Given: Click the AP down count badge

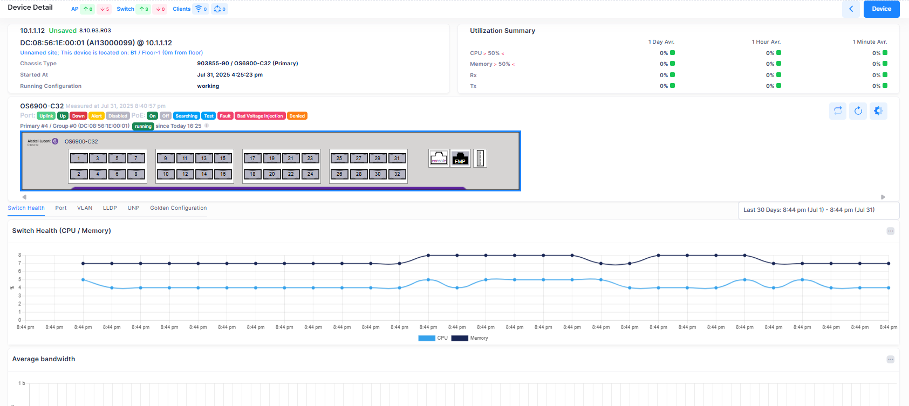Looking at the screenshot, I should [105, 9].
